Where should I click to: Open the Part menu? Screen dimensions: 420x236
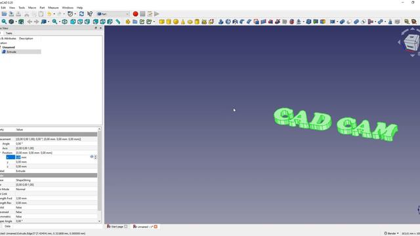pyautogui.click(x=42, y=8)
